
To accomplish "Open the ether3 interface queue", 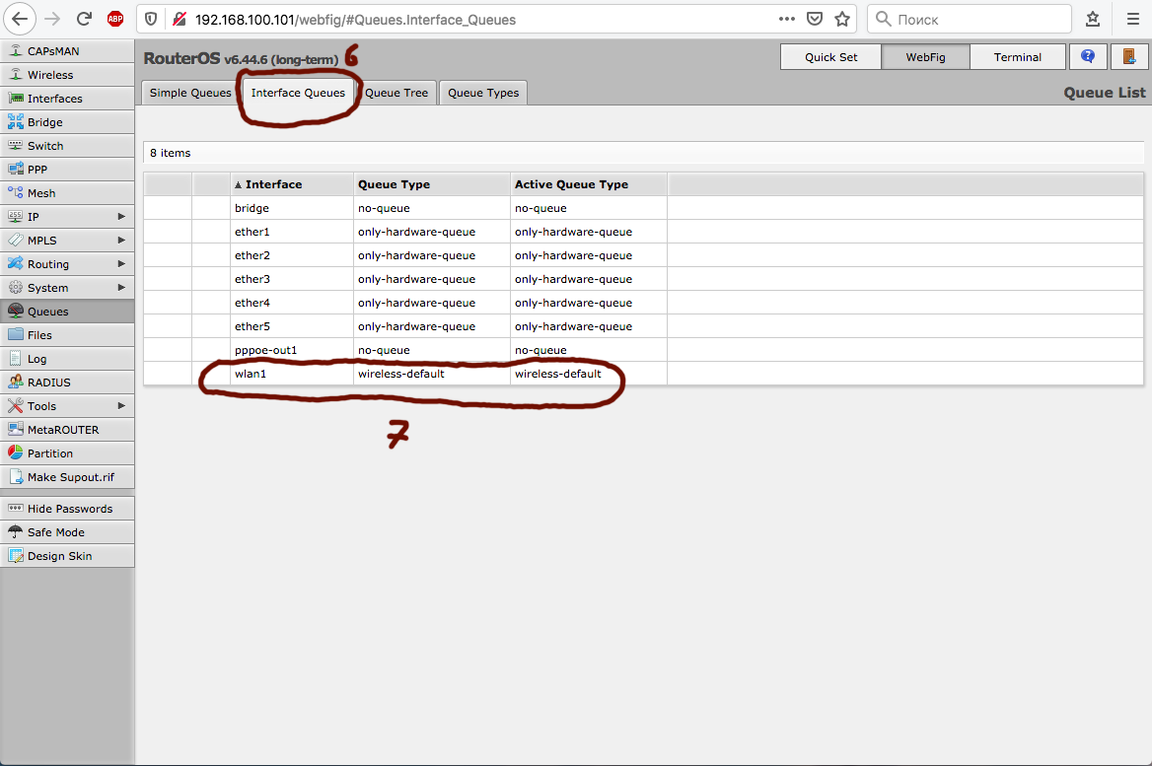I will [x=644, y=278].
